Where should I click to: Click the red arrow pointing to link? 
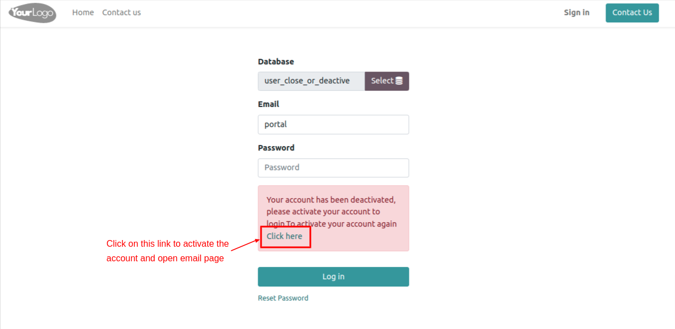(x=246, y=245)
